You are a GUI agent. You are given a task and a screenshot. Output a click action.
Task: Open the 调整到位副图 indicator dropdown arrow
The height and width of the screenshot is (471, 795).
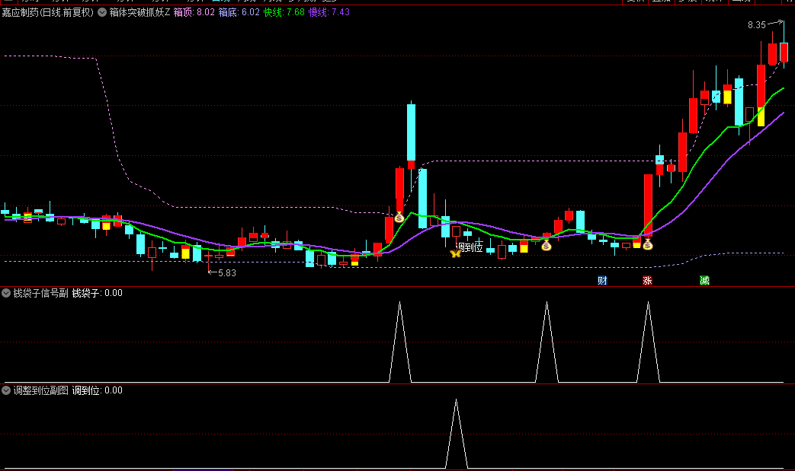[6, 390]
